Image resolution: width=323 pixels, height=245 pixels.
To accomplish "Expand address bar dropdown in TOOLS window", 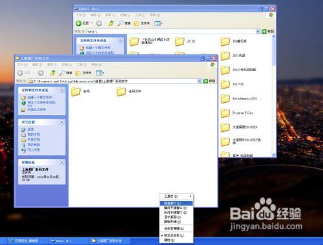I will [x=258, y=32].
